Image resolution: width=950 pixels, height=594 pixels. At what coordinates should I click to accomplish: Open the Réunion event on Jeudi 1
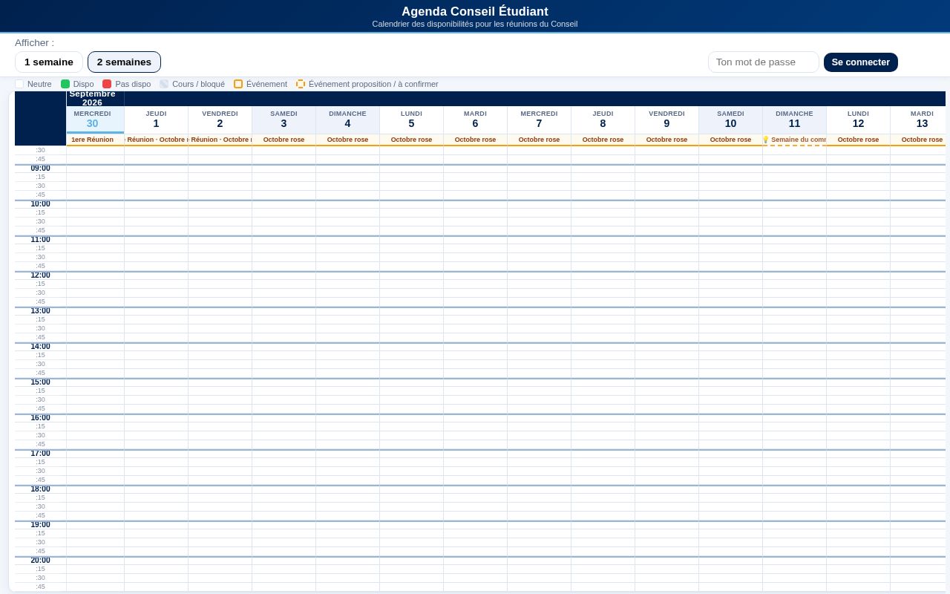click(x=156, y=140)
